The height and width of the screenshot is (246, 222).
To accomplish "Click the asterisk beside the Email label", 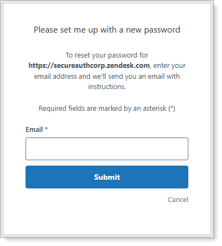I will (46, 129).
